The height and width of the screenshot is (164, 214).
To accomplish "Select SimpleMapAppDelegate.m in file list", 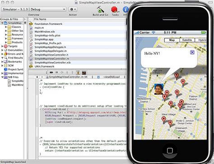I will (77, 51).
